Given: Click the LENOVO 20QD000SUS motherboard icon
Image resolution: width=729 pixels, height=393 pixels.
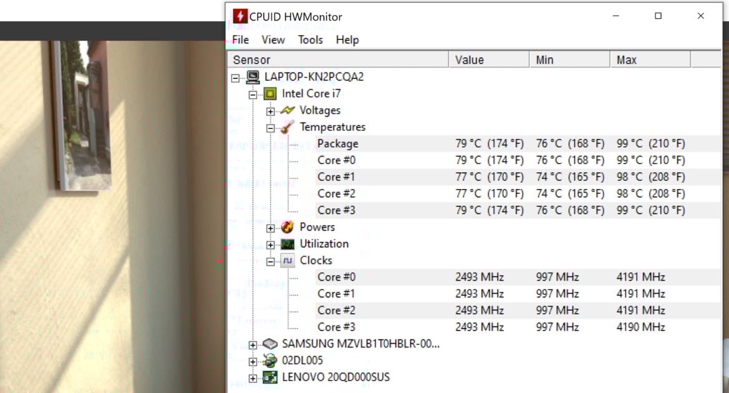Looking at the screenshot, I should 270,377.
